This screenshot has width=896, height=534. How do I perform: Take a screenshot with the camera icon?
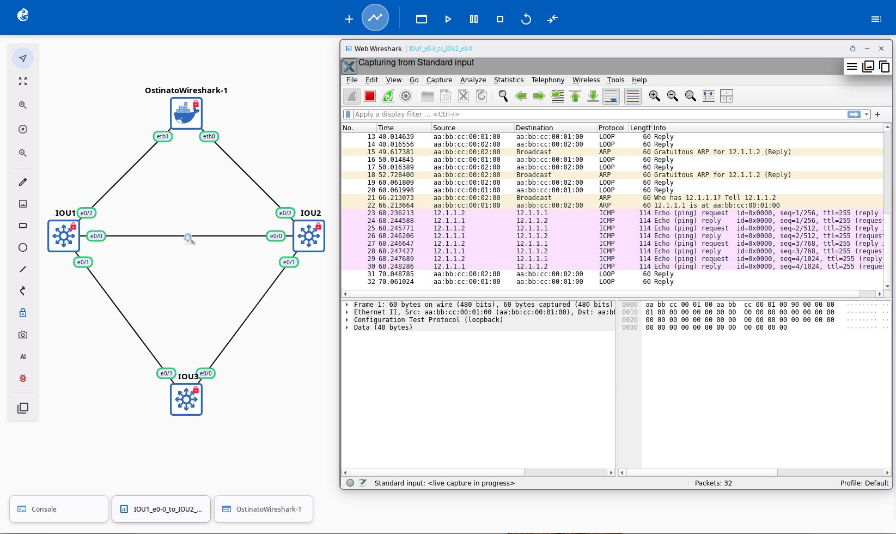click(x=23, y=335)
